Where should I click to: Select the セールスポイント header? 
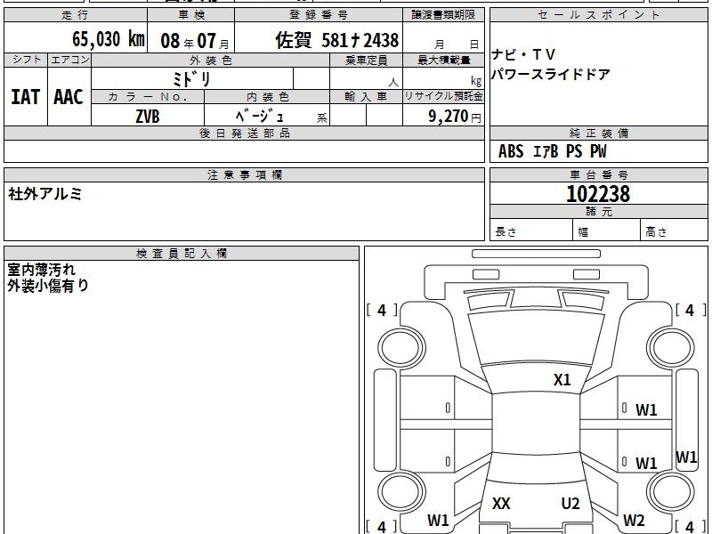[598, 15]
